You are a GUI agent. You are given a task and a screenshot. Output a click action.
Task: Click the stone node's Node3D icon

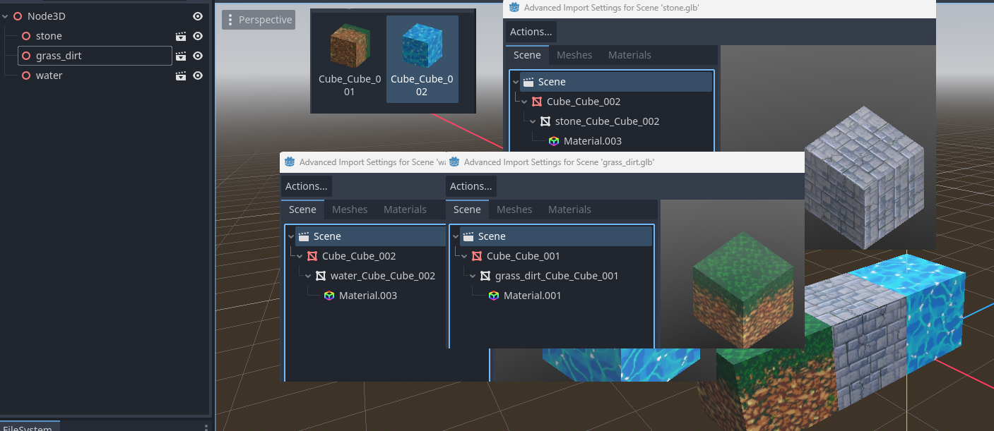[26, 36]
